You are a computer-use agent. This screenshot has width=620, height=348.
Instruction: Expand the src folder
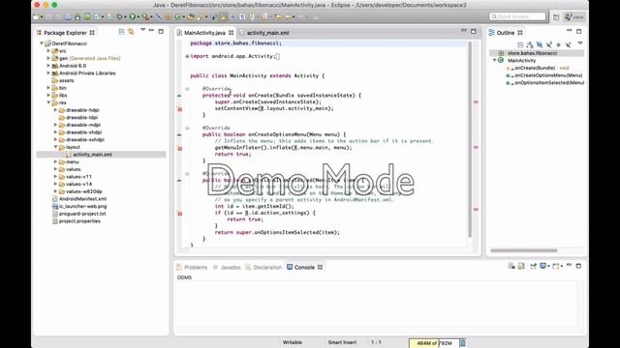(48, 51)
